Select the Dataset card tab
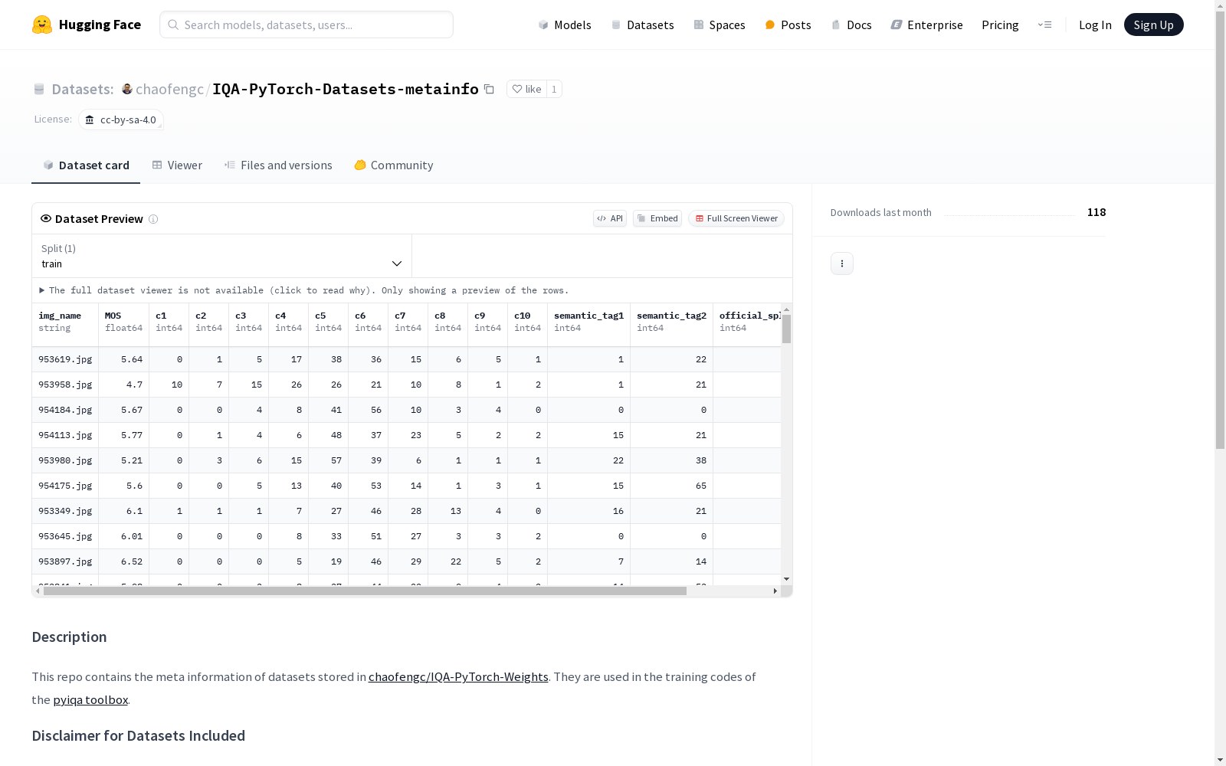 (86, 165)
